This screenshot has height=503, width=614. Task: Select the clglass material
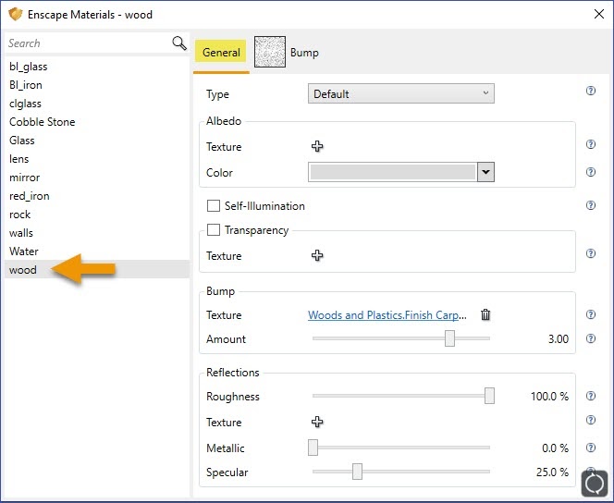[97, 104]
